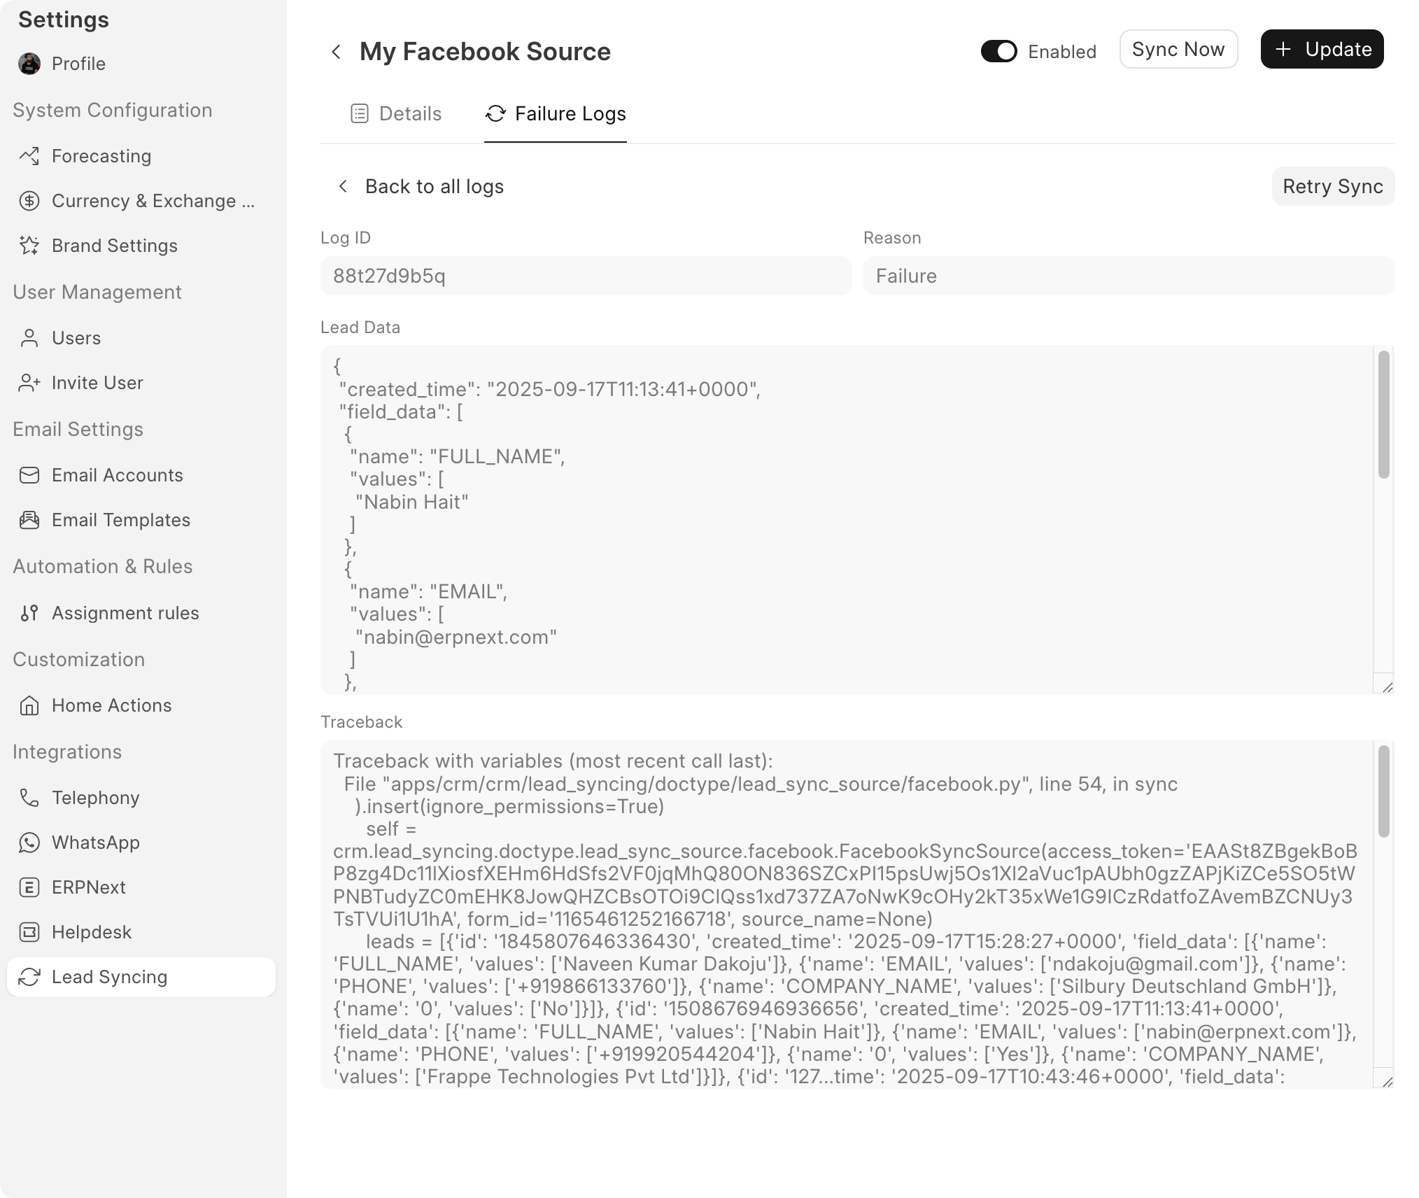Disable the Enabled toggle switch
Image resolution: width=1419 pixels, height=1198 pixels.
(998, 51)
